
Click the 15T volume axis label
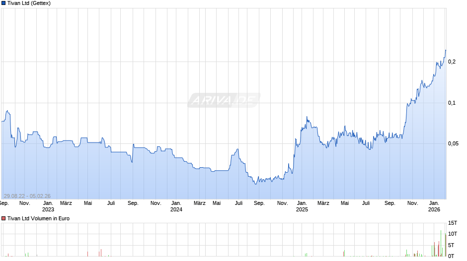pos(453,223)
